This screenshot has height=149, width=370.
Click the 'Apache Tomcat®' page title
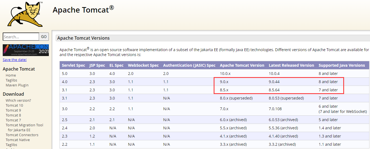click(x=83, y=9)
